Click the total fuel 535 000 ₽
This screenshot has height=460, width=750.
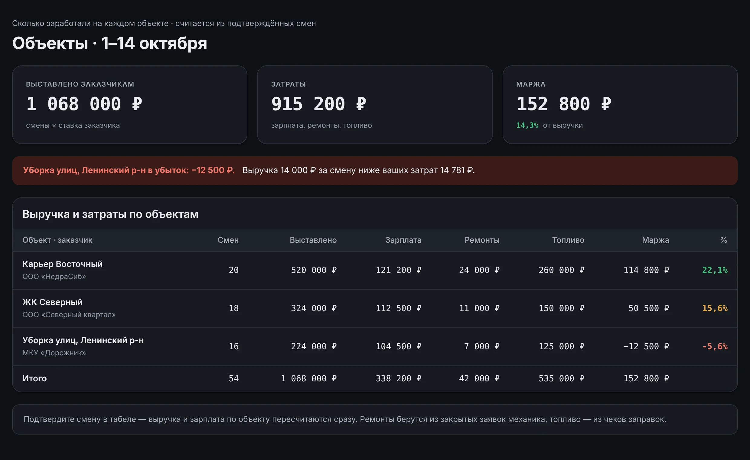tap(562, 378)
